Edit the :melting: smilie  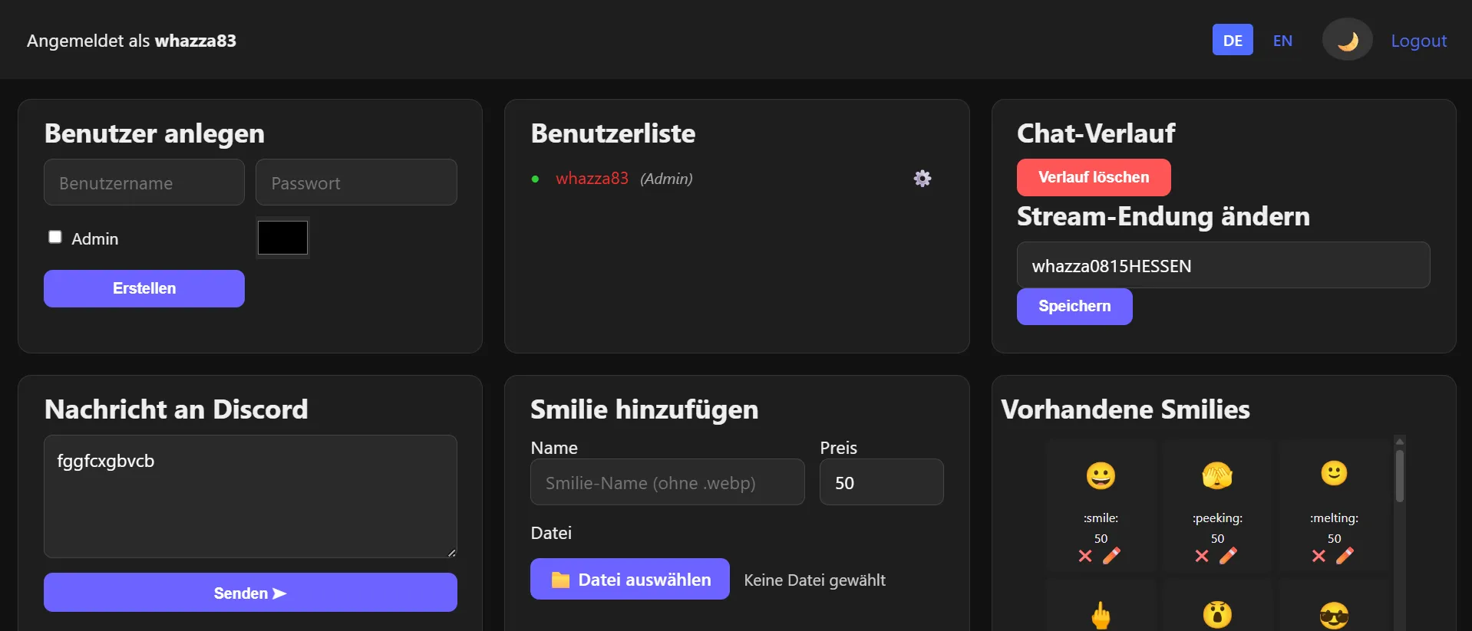[1345, 556]
